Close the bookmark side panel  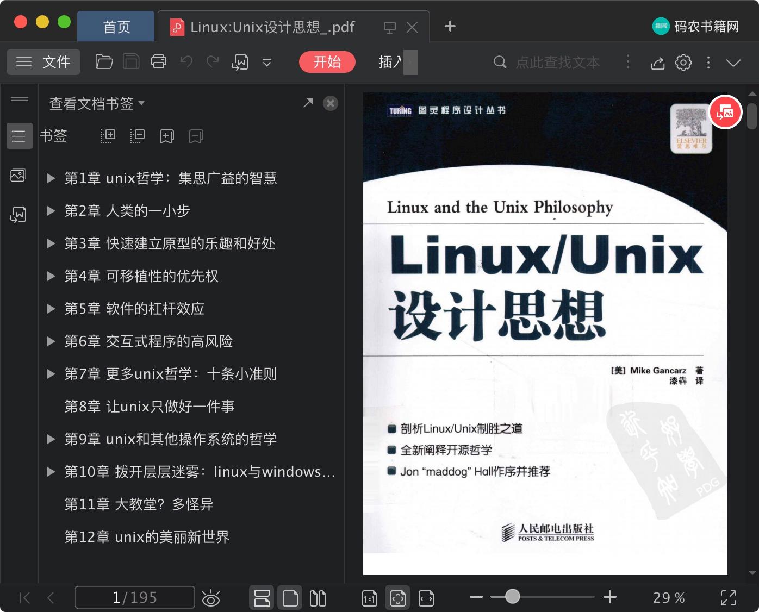click(331, 103)
